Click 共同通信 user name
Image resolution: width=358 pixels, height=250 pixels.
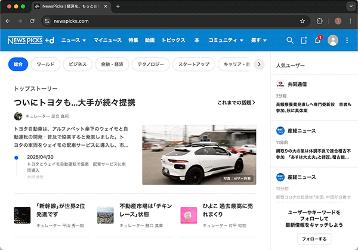(297, 85)
